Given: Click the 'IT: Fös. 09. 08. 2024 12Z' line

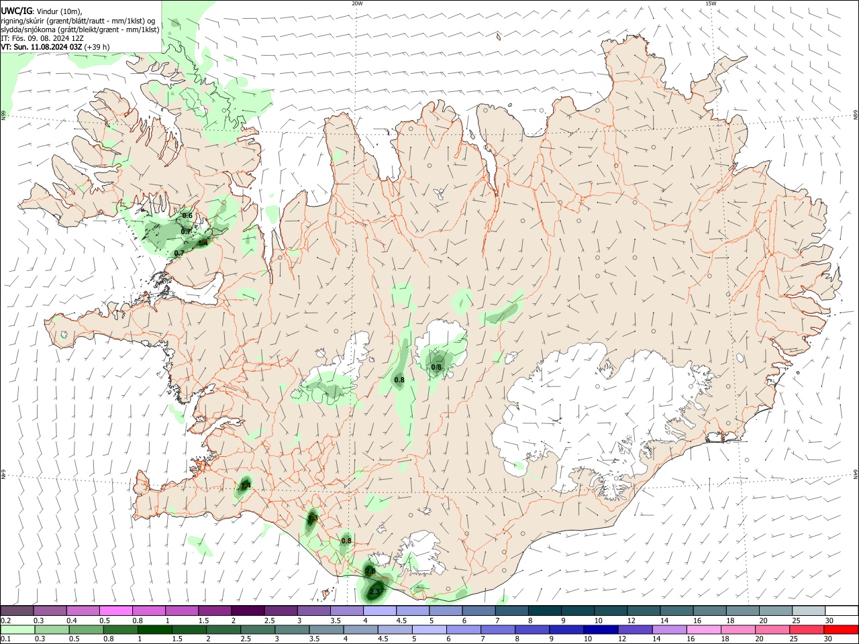Looking at the screenshot, I should coord(42,38).
